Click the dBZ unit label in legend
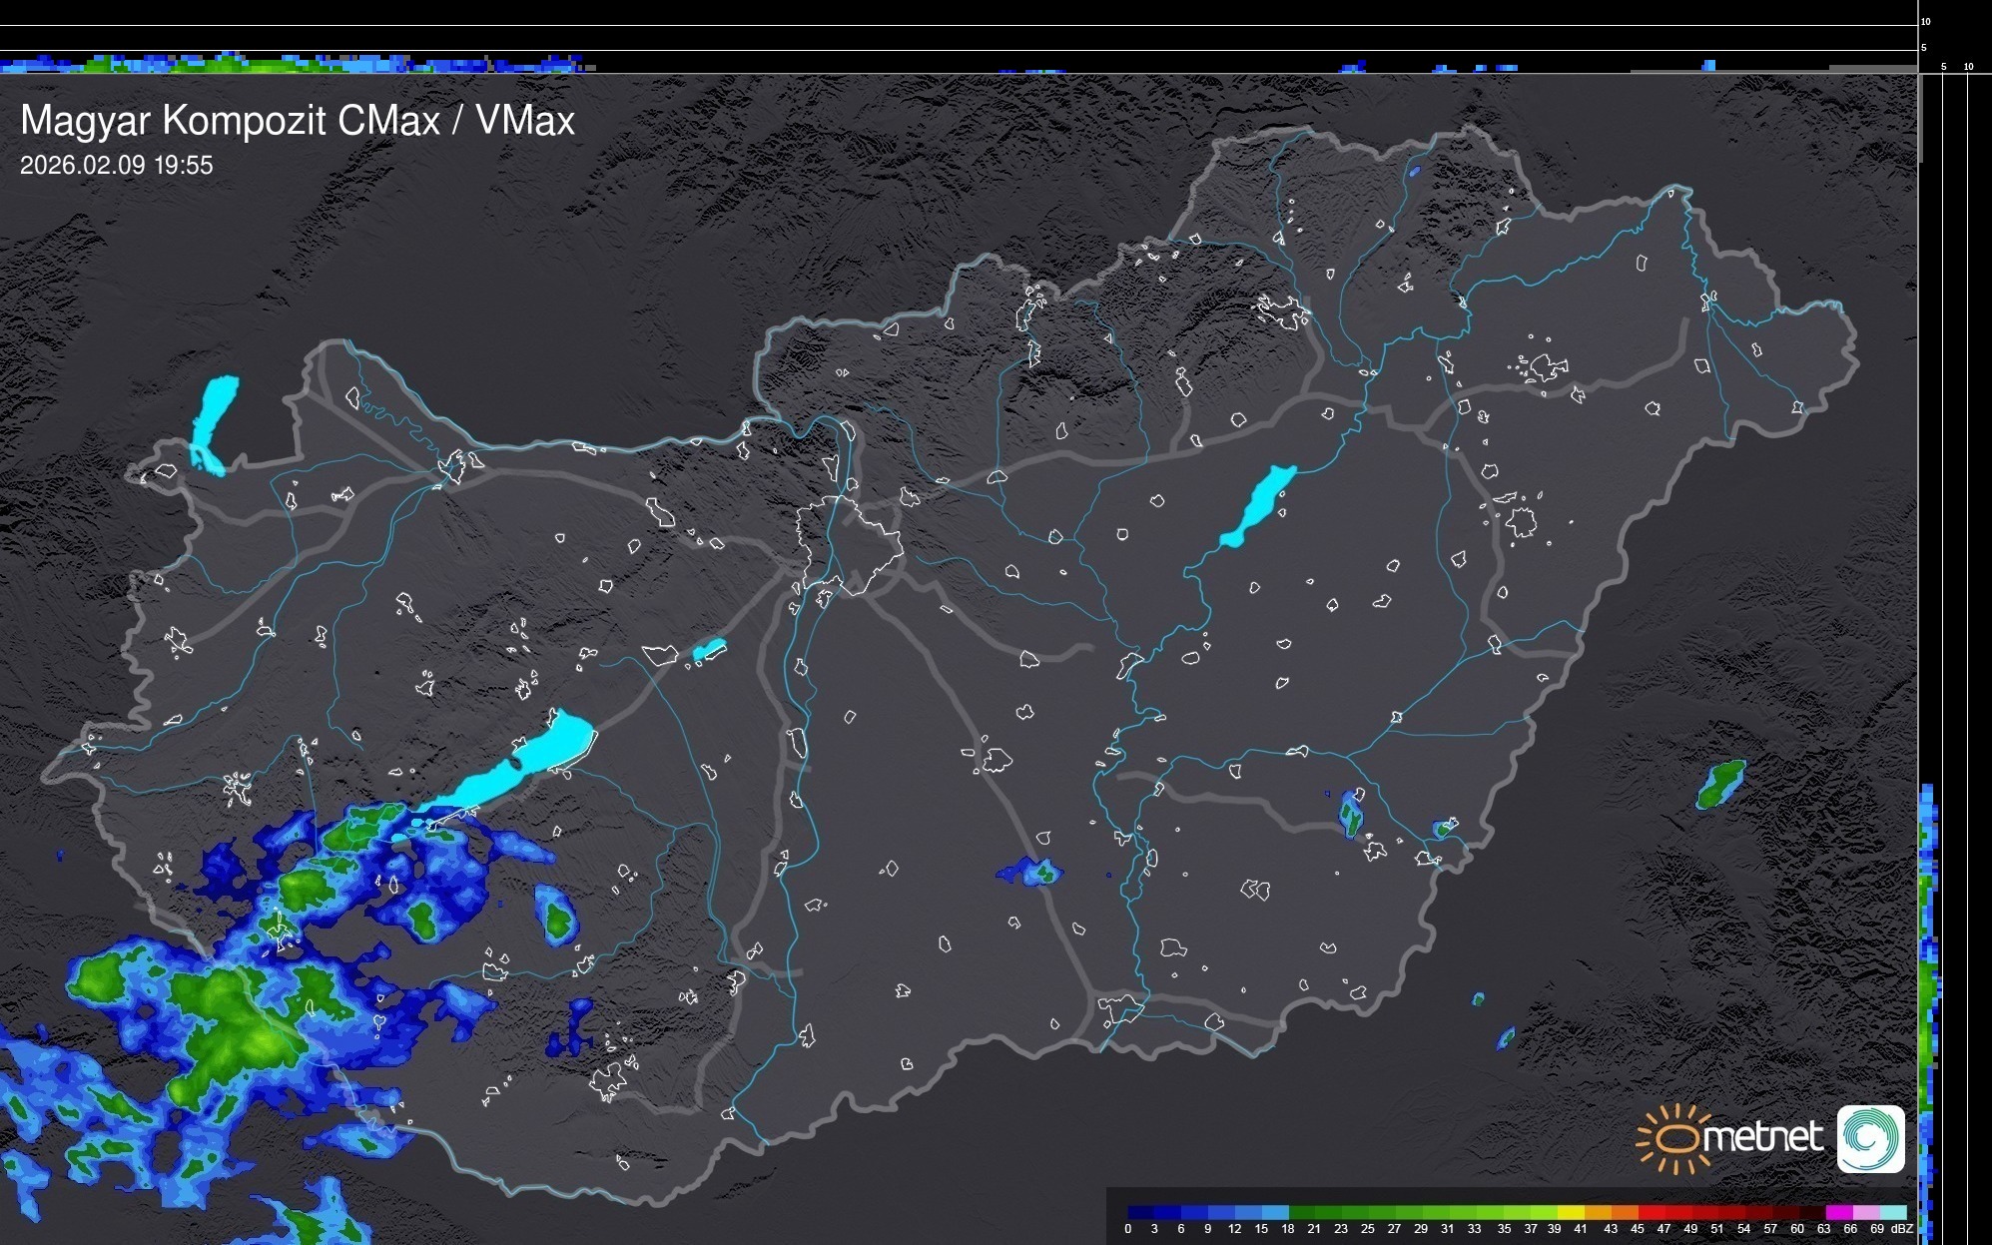The height and width of the screenshot is (1245, 1992). [x=1902, y=1229]
